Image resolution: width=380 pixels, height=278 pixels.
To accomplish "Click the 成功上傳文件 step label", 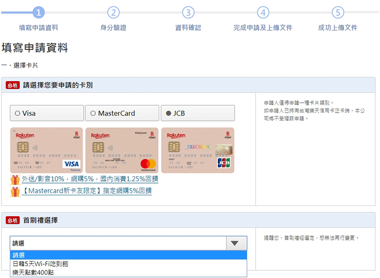I will pos(338,28).
